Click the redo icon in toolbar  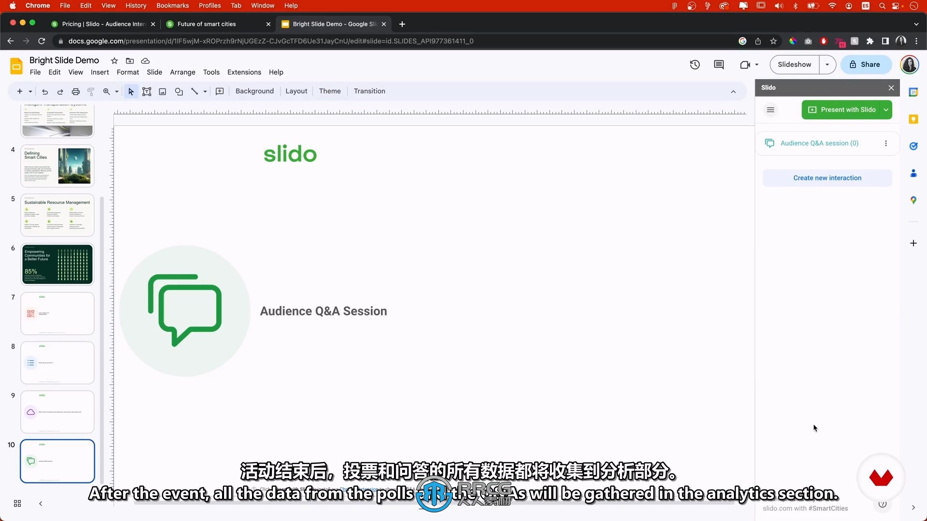(x=60, y=91)
